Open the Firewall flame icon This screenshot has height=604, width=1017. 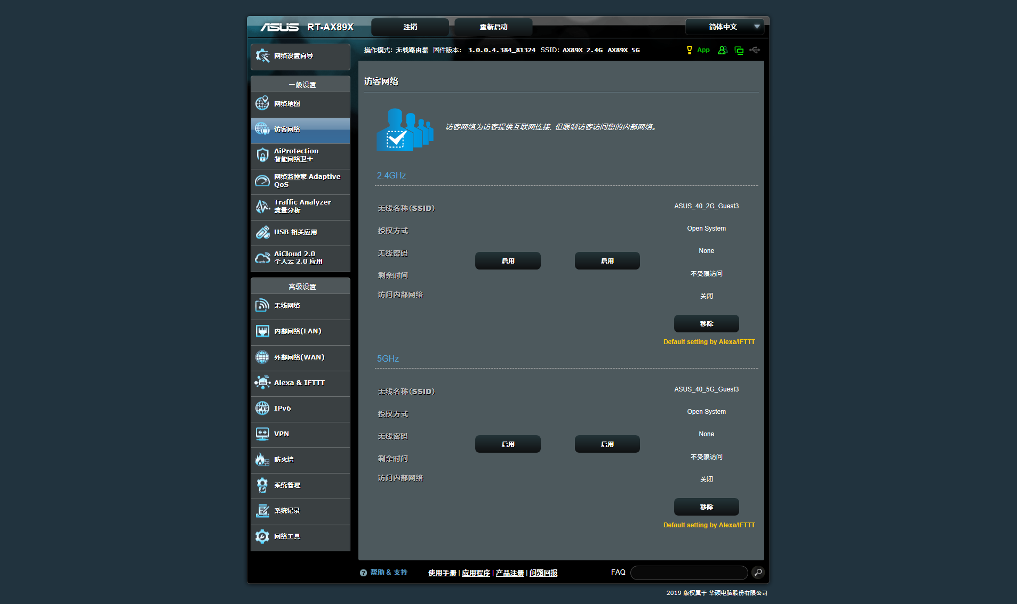pyautogui.click(x=262, y=460)
